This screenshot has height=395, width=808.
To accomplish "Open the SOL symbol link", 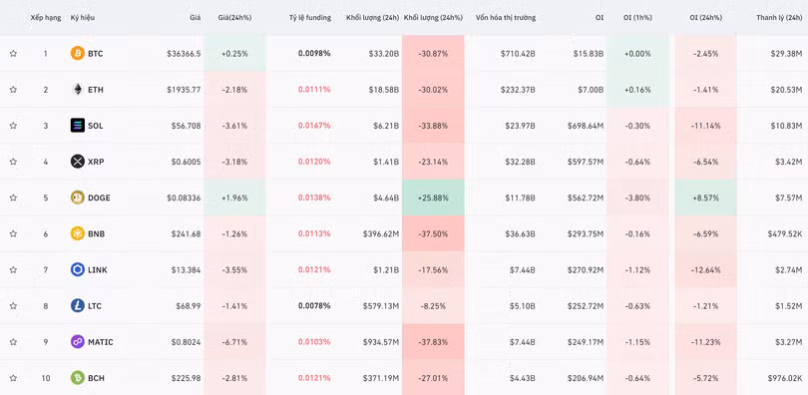I will 96,126.
